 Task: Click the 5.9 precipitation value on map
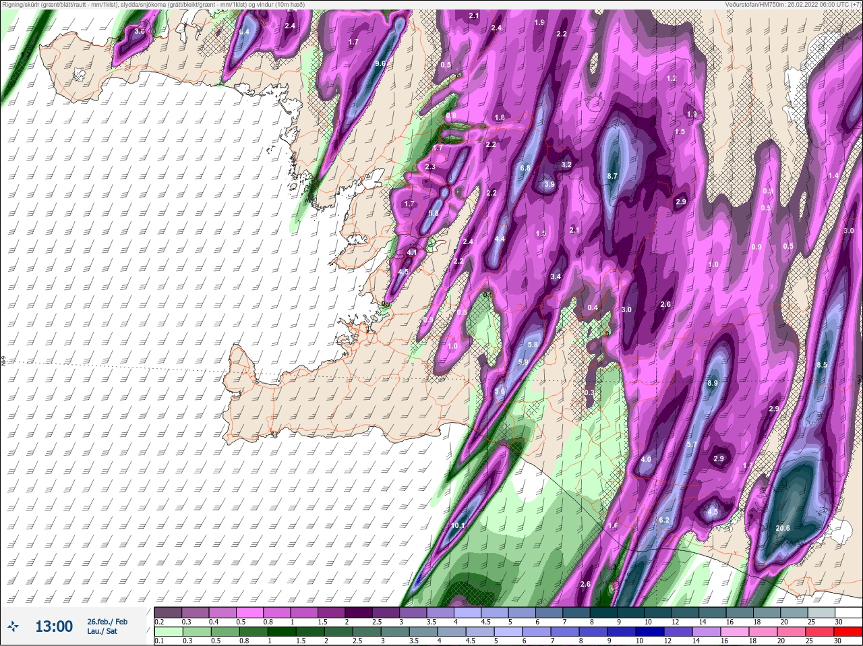coord(523,362)
